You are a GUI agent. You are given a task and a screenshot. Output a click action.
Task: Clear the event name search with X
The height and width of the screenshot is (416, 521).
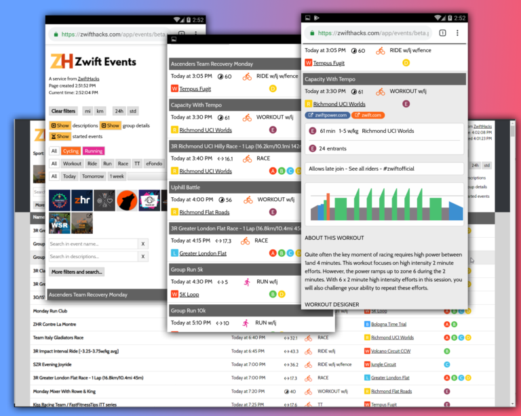click(143, 244)
